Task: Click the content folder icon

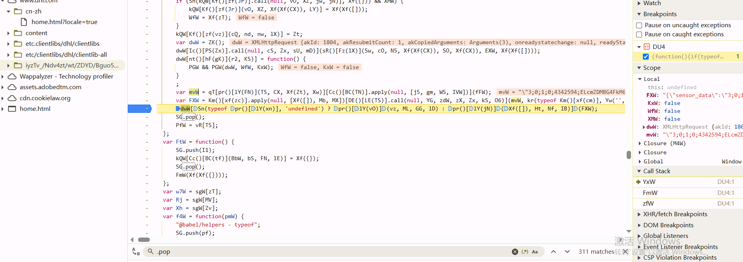Action: click(x=18, y=33)
